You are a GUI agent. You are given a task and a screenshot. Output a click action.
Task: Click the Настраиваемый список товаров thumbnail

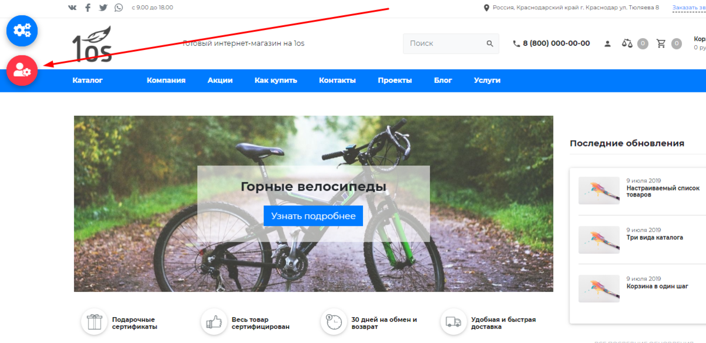599,191
